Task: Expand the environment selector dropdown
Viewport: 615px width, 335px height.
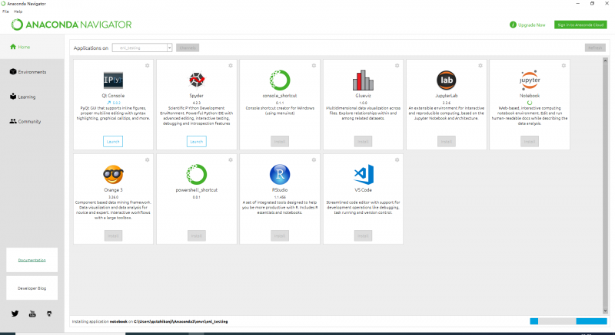Action: pos(141,48)
